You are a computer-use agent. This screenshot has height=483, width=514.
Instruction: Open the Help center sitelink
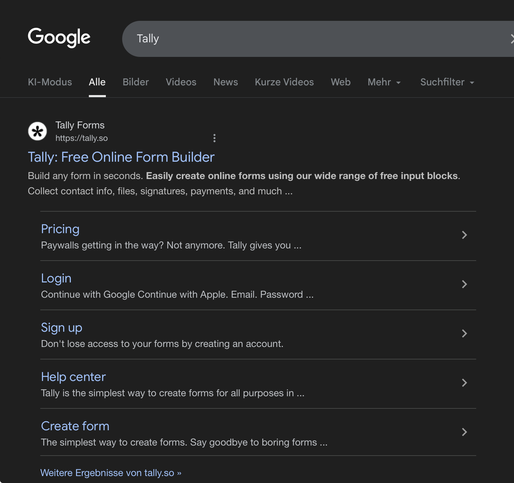(73, 377)
